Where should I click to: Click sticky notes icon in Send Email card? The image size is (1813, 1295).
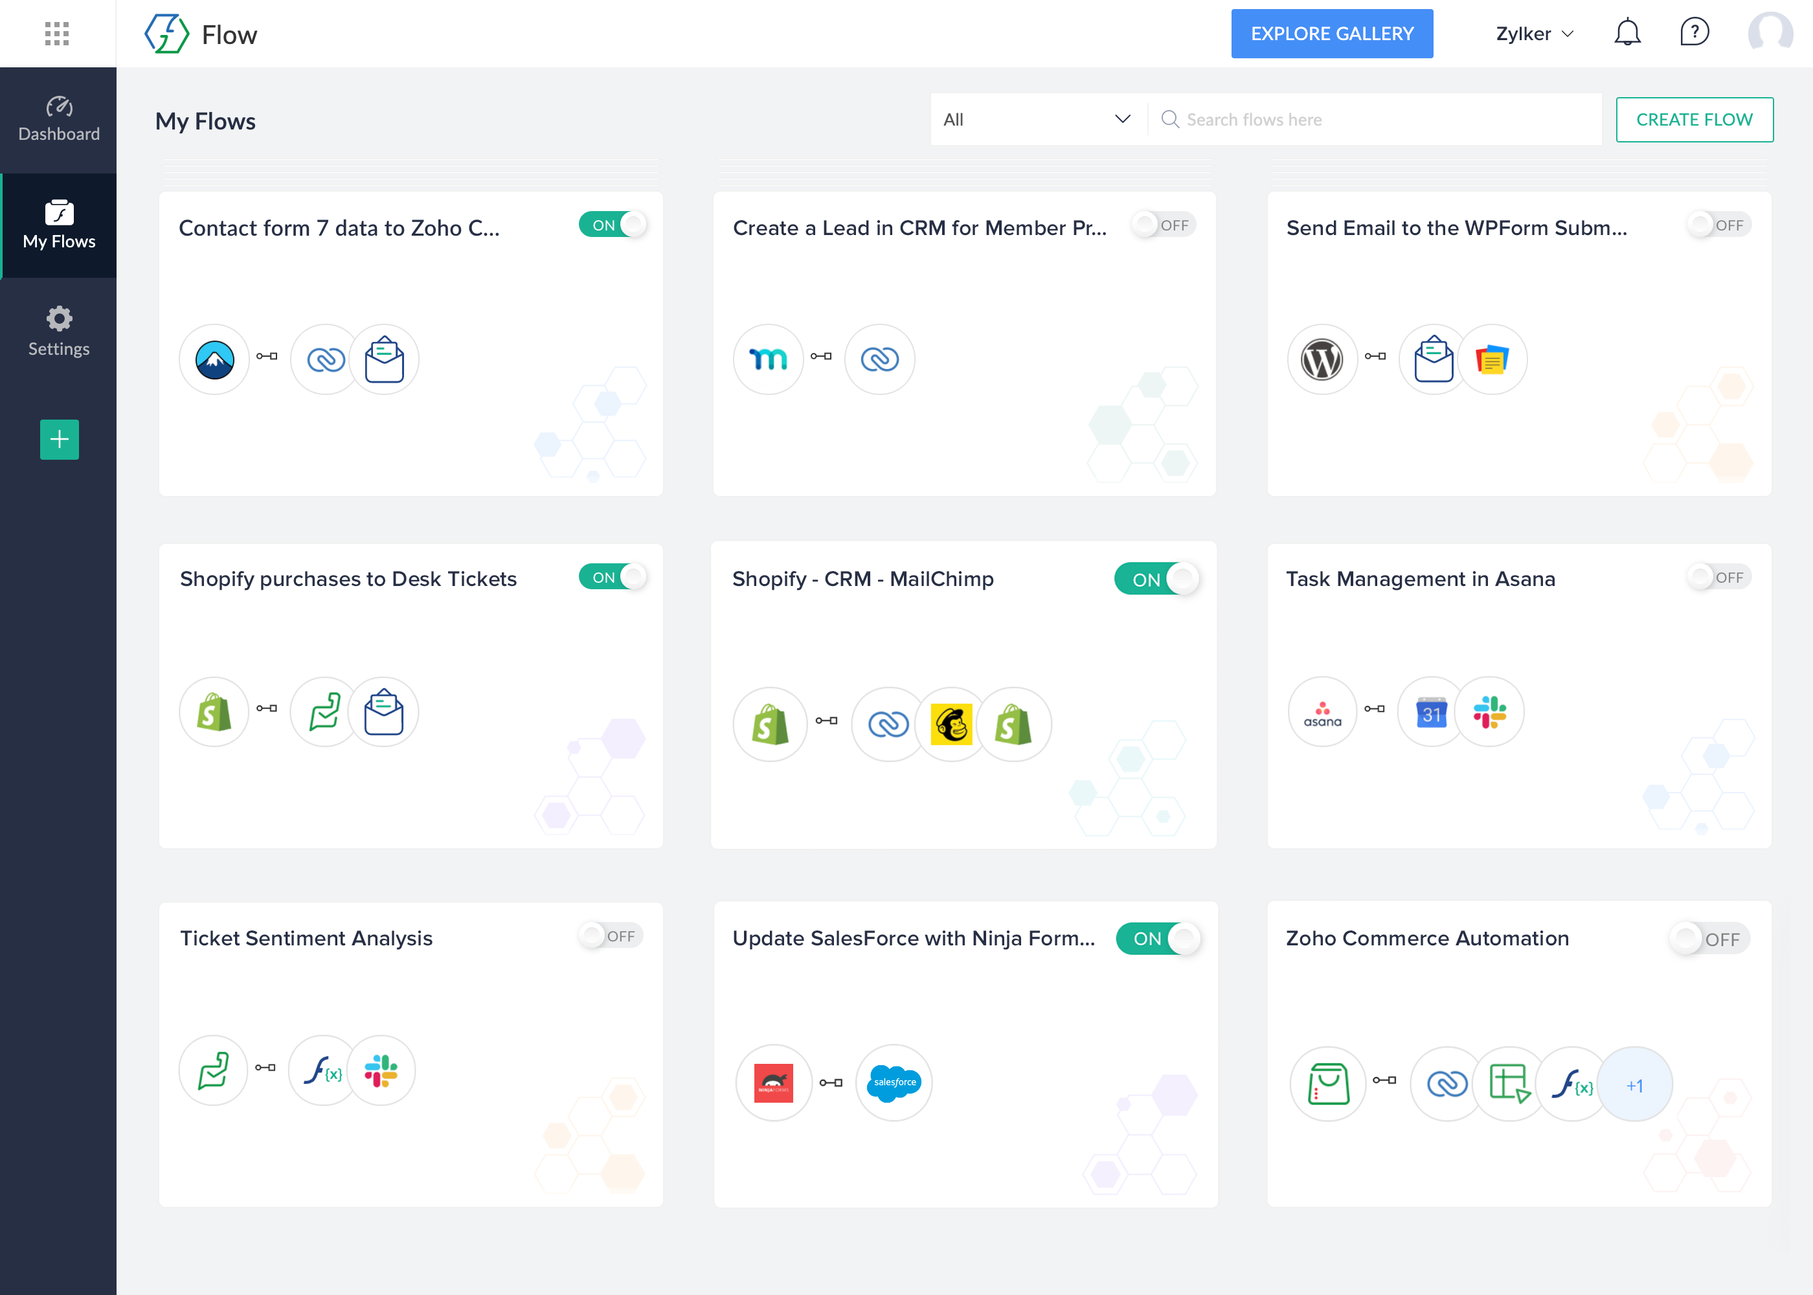[1492, 359]
